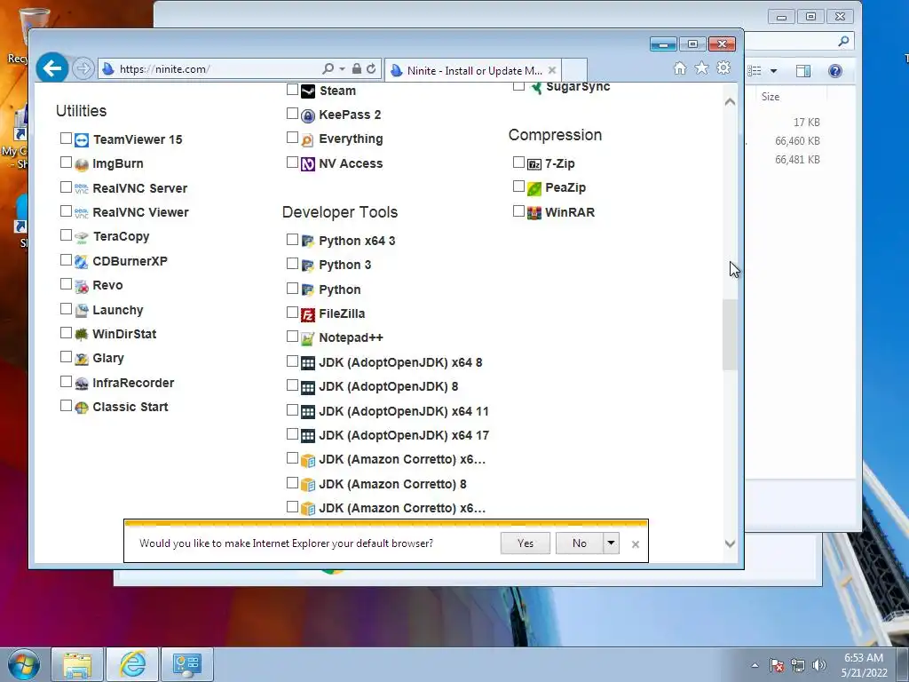This screenshot has height=682, width=909.
Task: Click the network tray icon
Action: 798,665
